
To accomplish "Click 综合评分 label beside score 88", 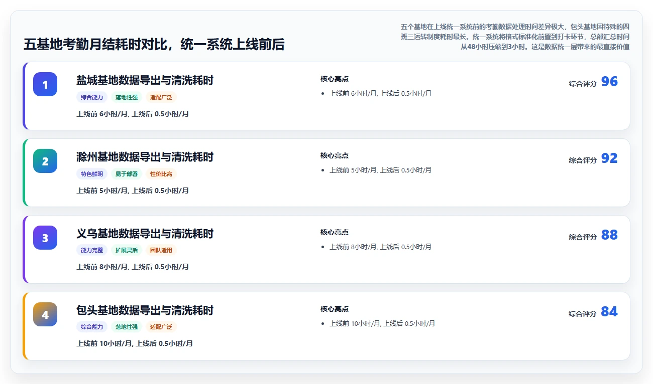I will [583, 237].
